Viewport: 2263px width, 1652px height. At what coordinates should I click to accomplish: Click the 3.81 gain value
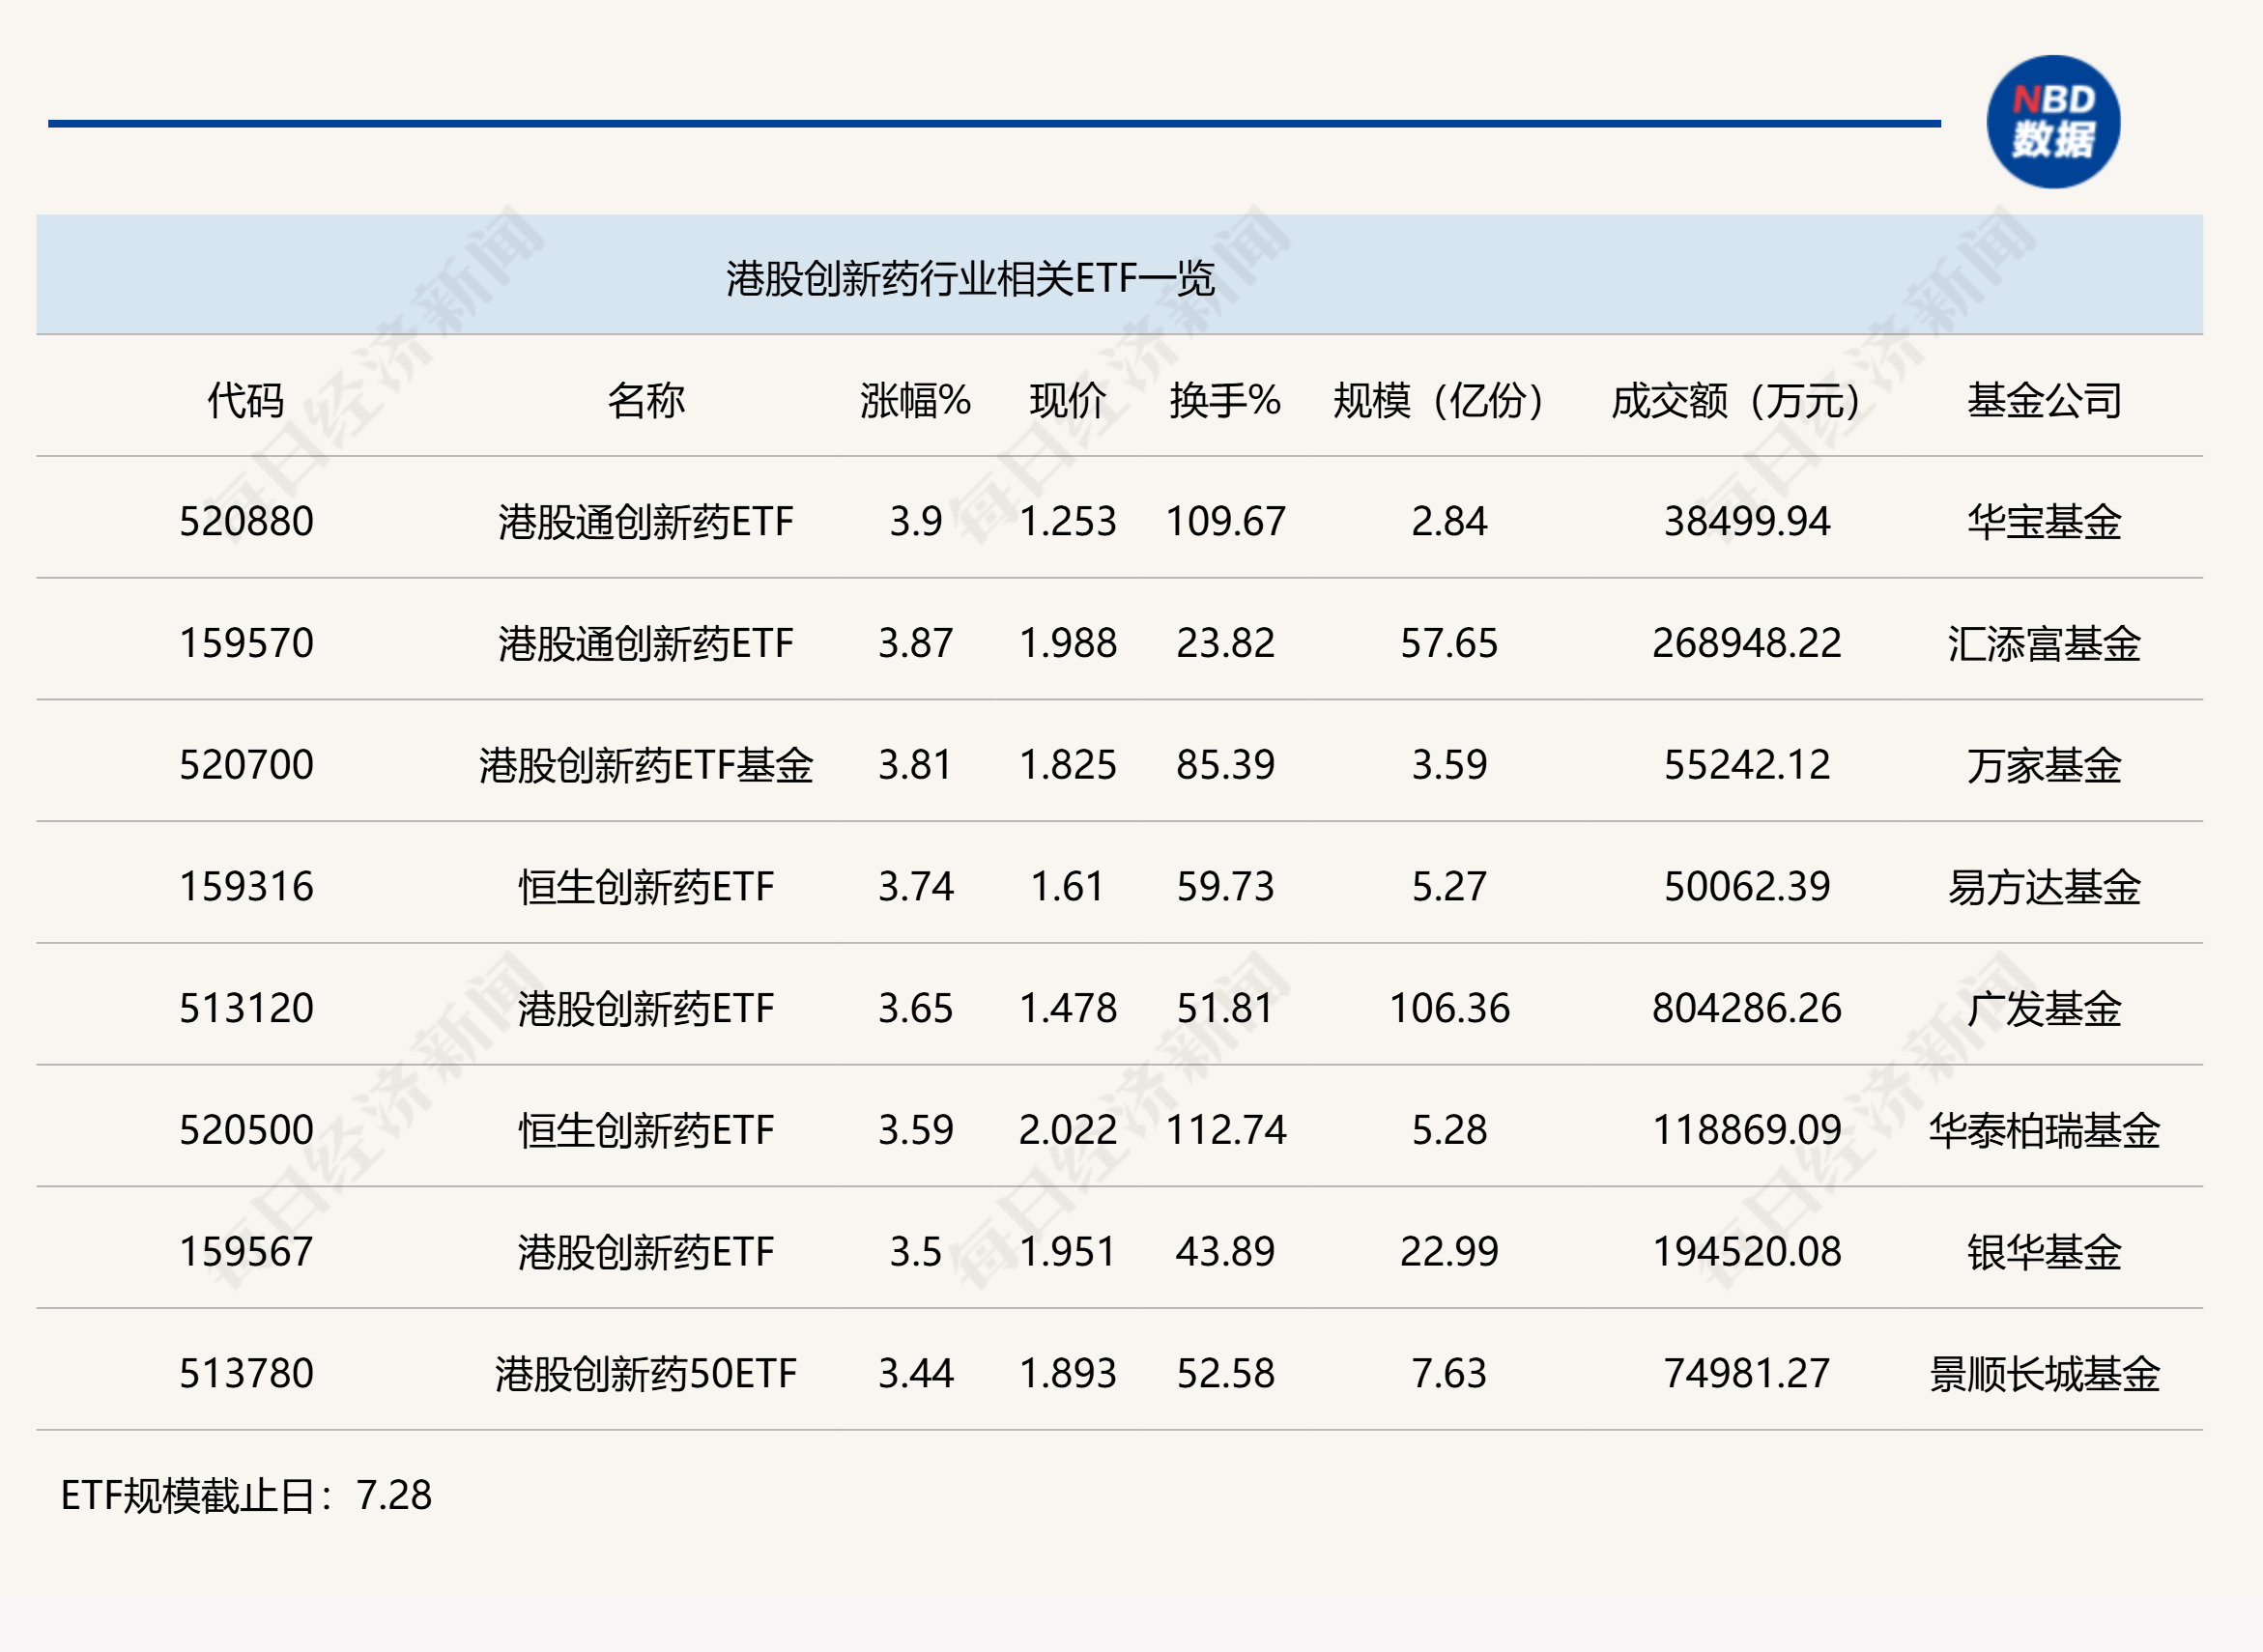point(916,765)
